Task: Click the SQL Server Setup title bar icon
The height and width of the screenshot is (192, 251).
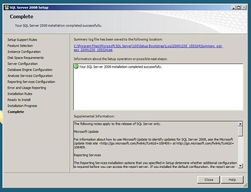Action: point(7,8)
